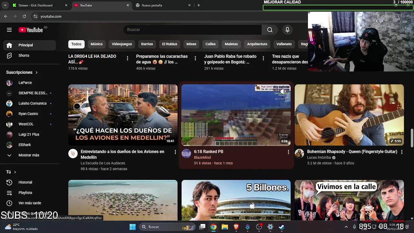Open Chrome from the taskbar

click(x=213, y=227)
